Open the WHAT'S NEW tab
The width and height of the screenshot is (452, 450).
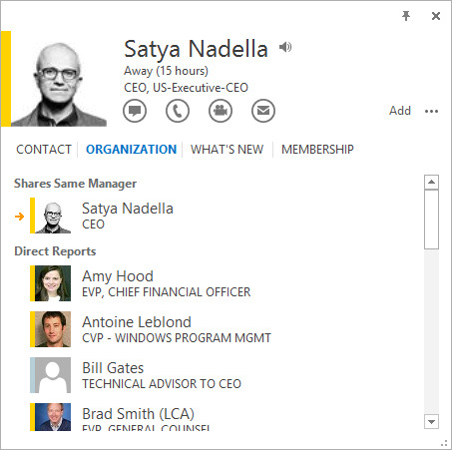(227, 150)
